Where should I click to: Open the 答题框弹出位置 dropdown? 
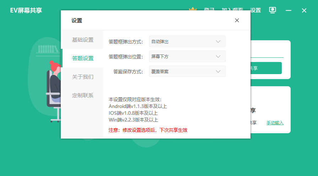187,56
